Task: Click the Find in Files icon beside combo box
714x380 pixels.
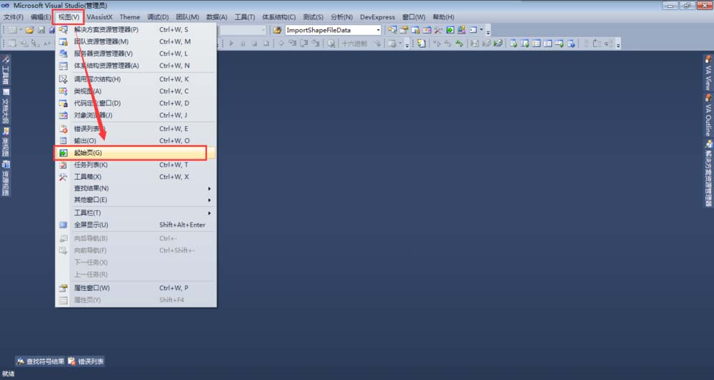Action: 277,31
